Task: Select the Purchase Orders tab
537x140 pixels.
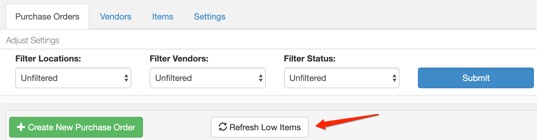Action: (x=47, y=17)
